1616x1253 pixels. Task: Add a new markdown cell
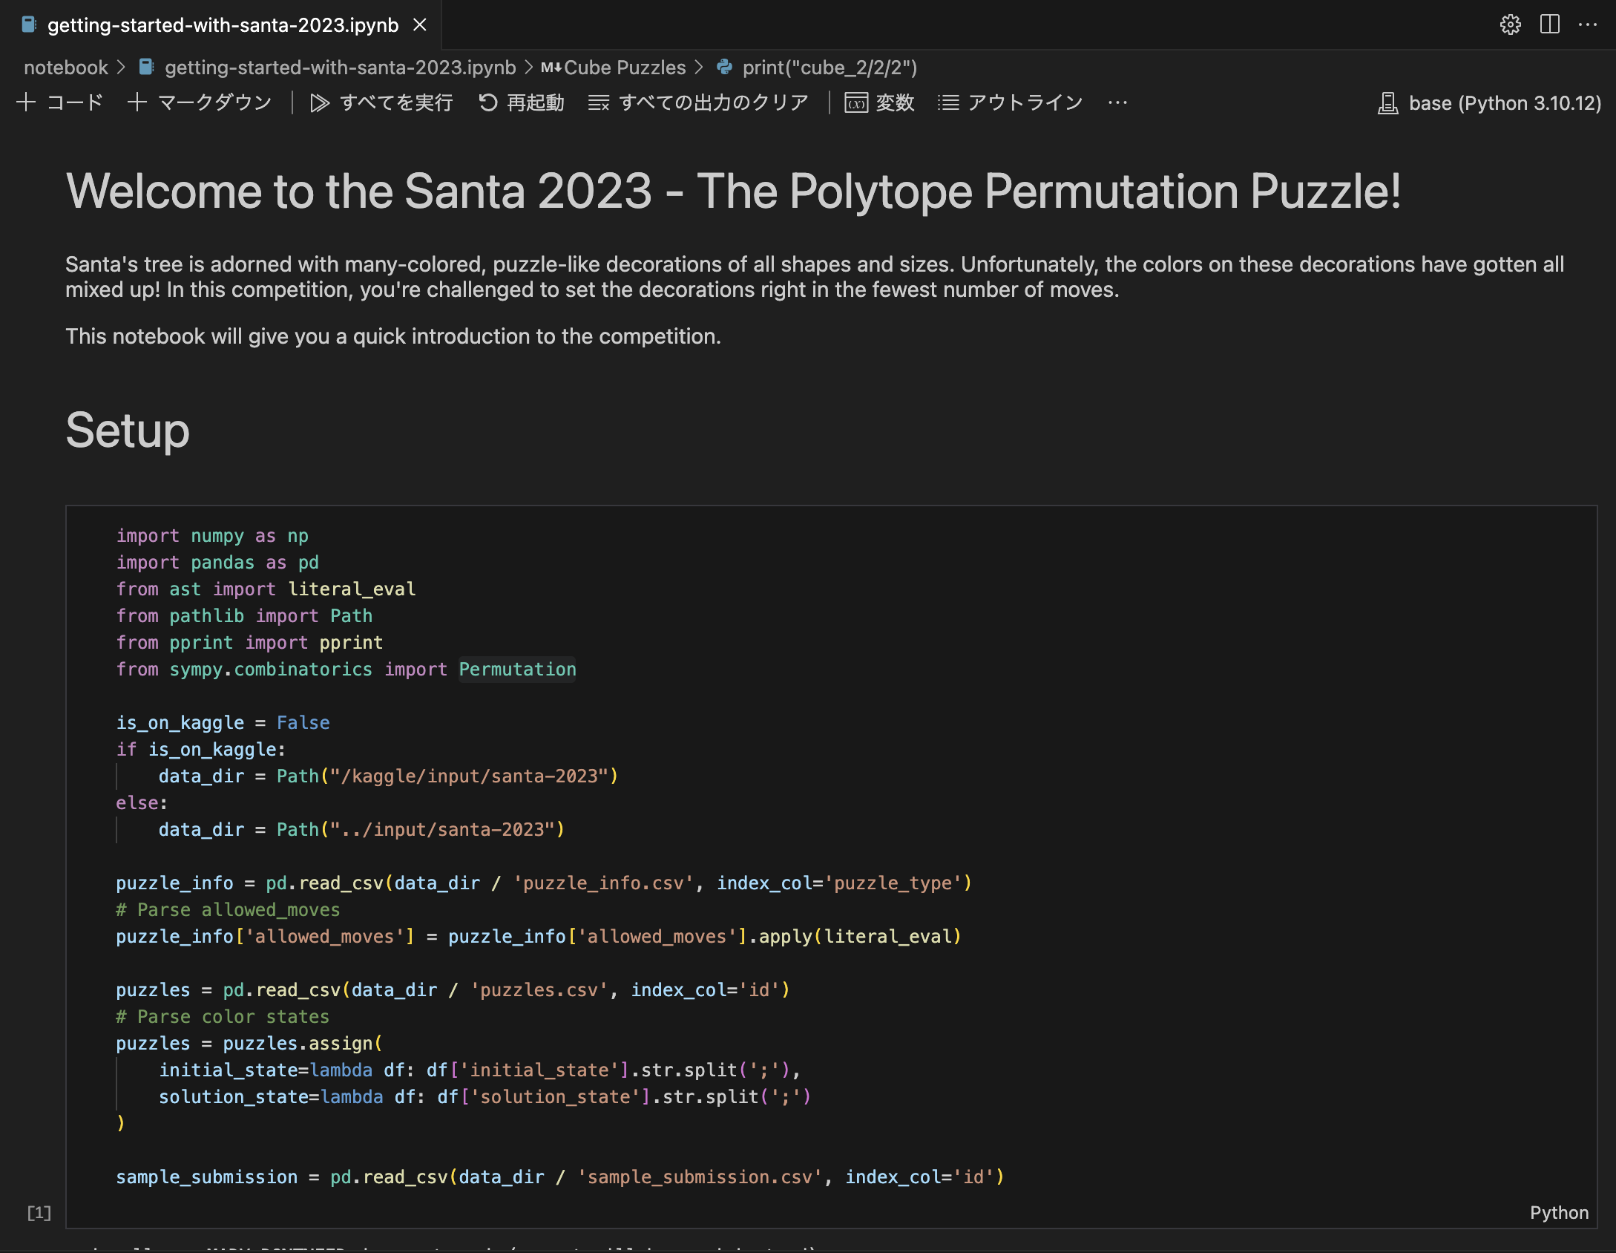pyautogui.click(x=200, y=102)
